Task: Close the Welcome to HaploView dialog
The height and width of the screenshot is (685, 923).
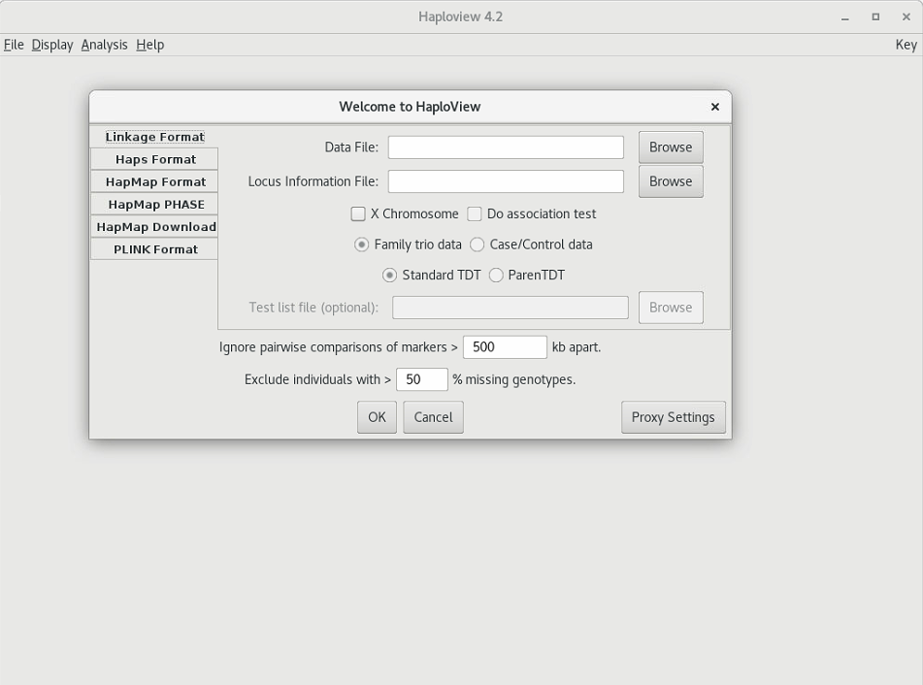Action: 715,107
